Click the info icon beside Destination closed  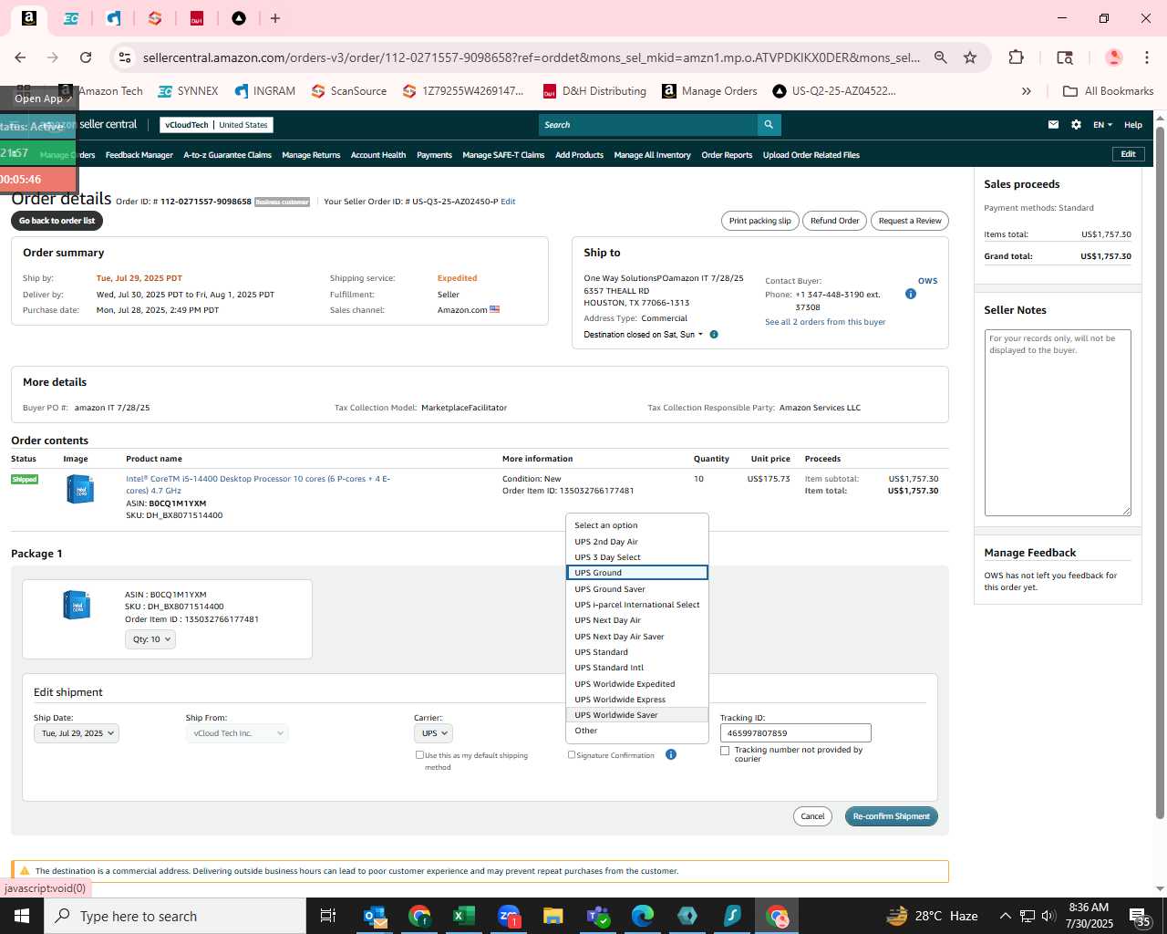click(714, 335)
